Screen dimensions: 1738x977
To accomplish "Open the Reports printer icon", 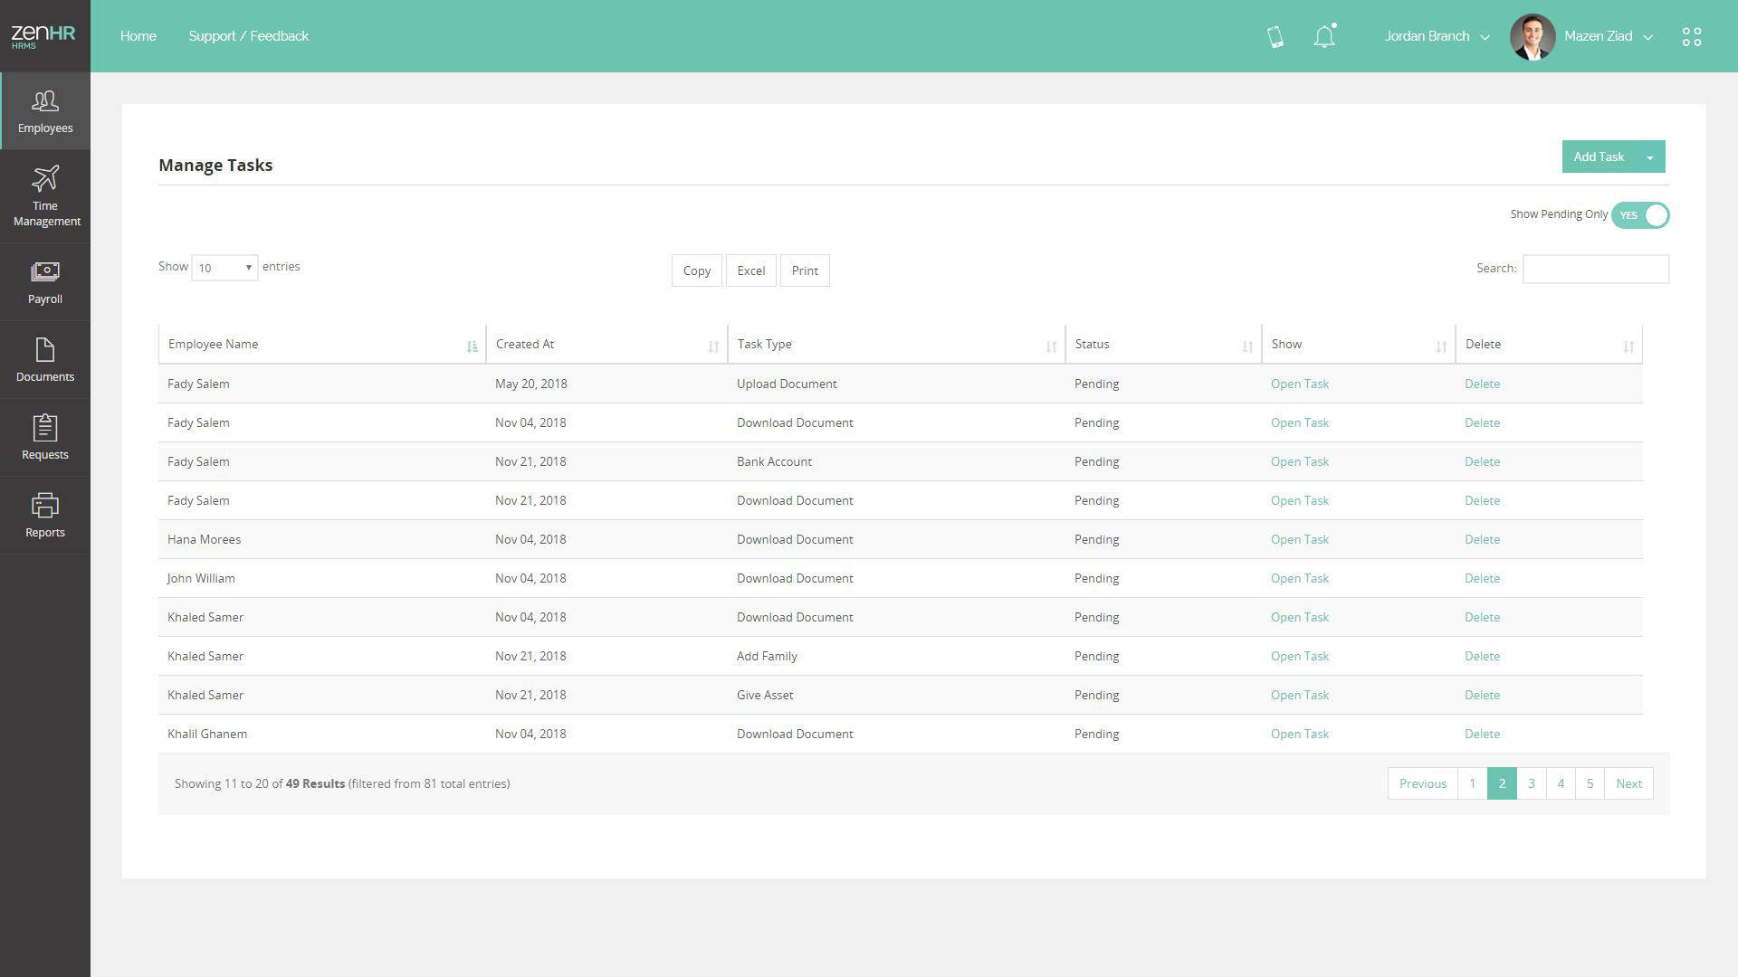I will [x=44, y=506].
